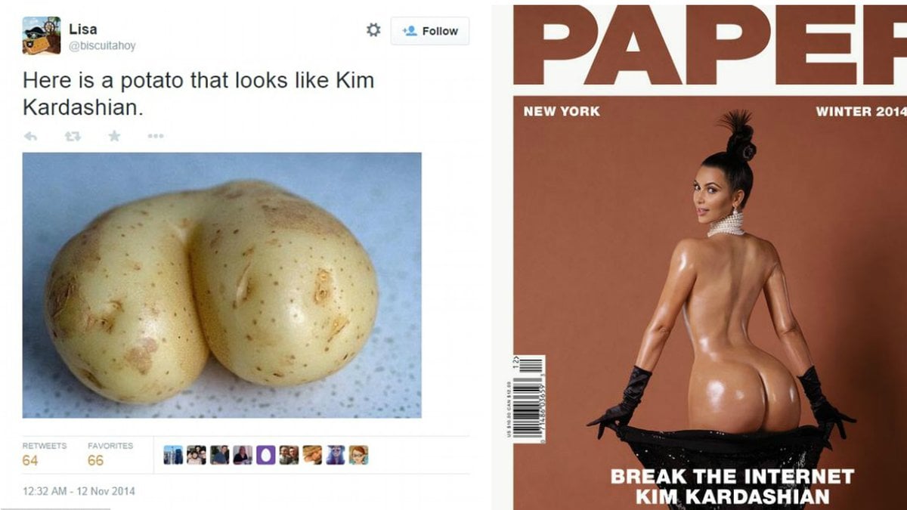The image size is (907, 510).
Task: View the 66 favorites list
Action: 110,454
